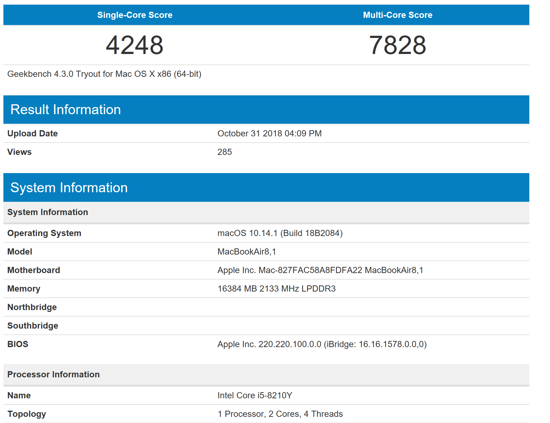
Task: Click the "Multi-Core Score" header text
Action: (x=398, y=15)
